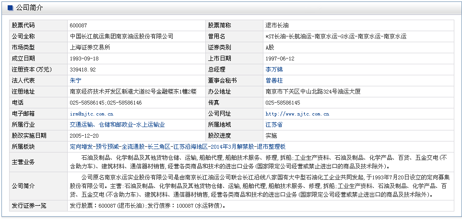
Task: Open the 江苏省 region link
Action: pyautogui.click(x=274, y=125)
